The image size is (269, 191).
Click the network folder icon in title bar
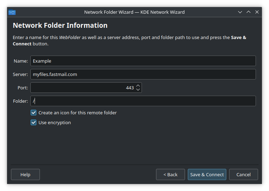pos(12,12)
